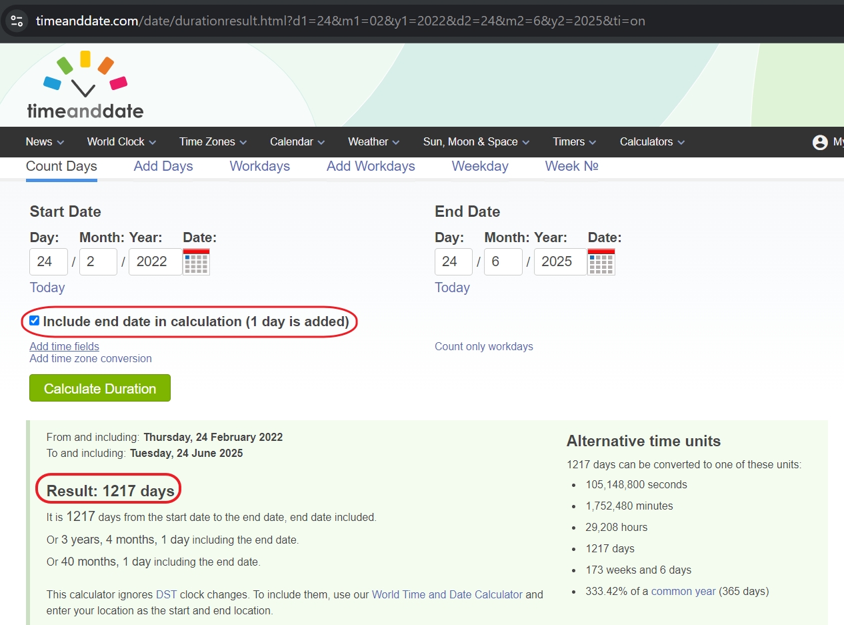Click the End Date year field
Image resolution: width=844 pixels, height=625 pixels.
coord(561,261)
